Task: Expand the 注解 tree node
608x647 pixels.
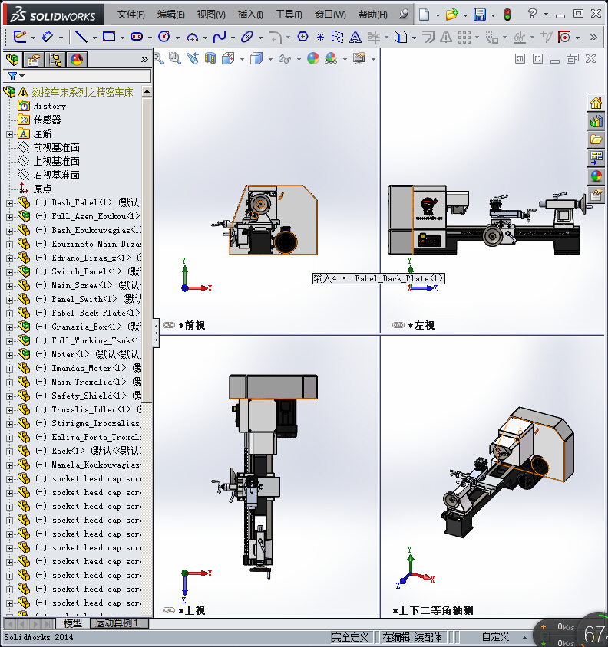Action: [9, 134]
